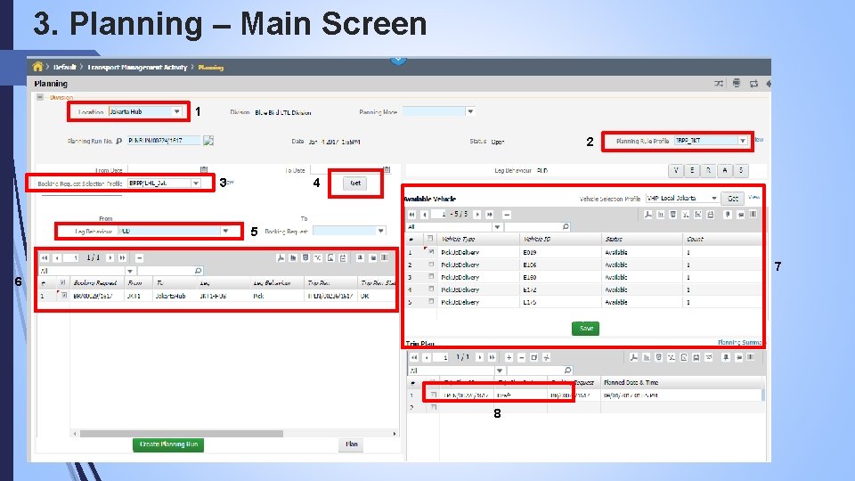Go to next page in Trip Plan grid

coord(479,357)
